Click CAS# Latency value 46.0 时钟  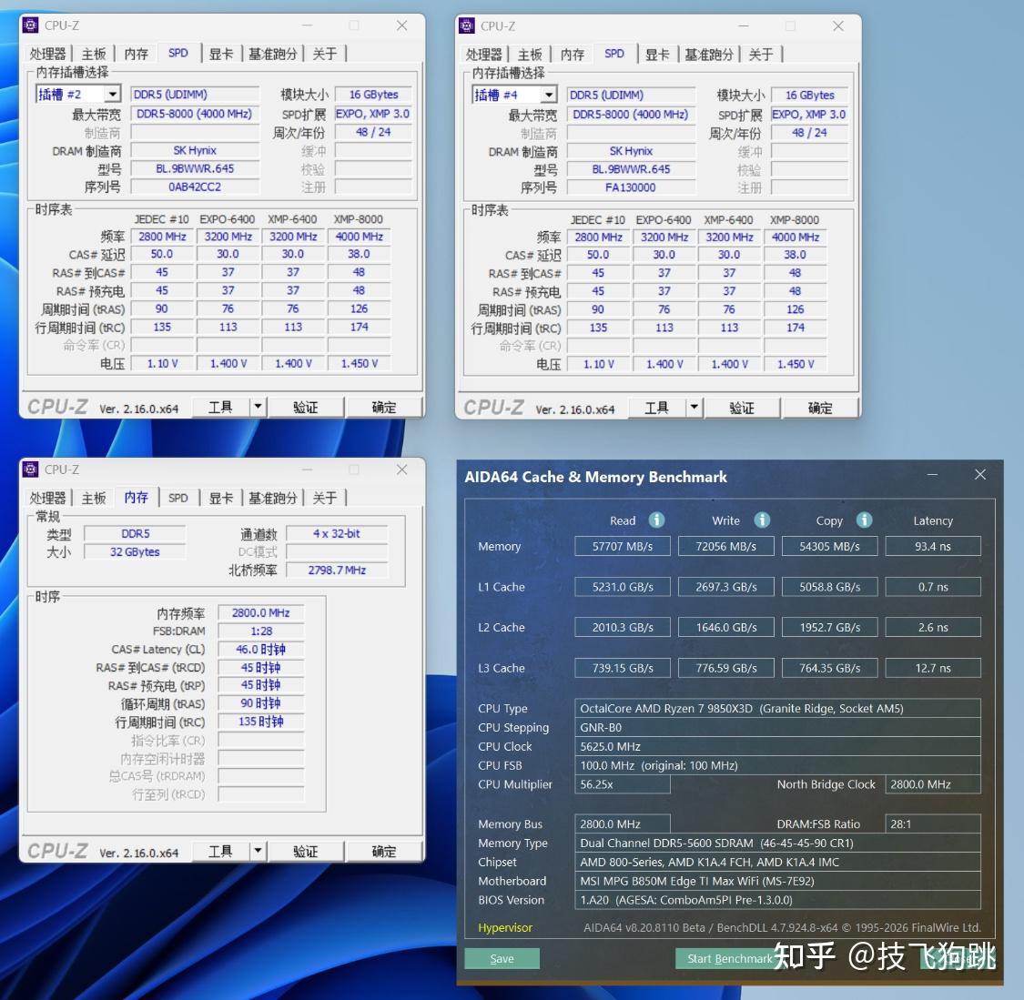pyautogui.click(x=260, y=649)
